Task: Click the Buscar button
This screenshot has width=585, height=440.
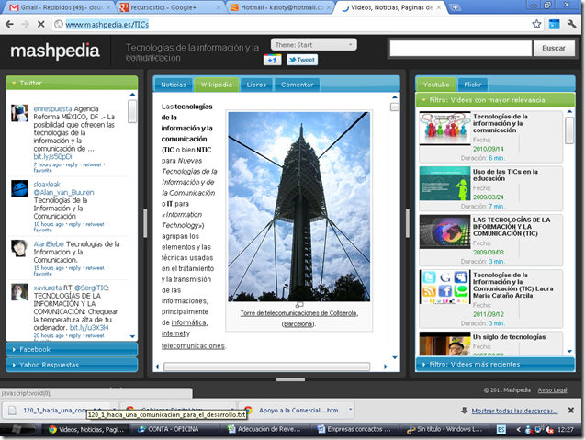Action: coord(554,48)
